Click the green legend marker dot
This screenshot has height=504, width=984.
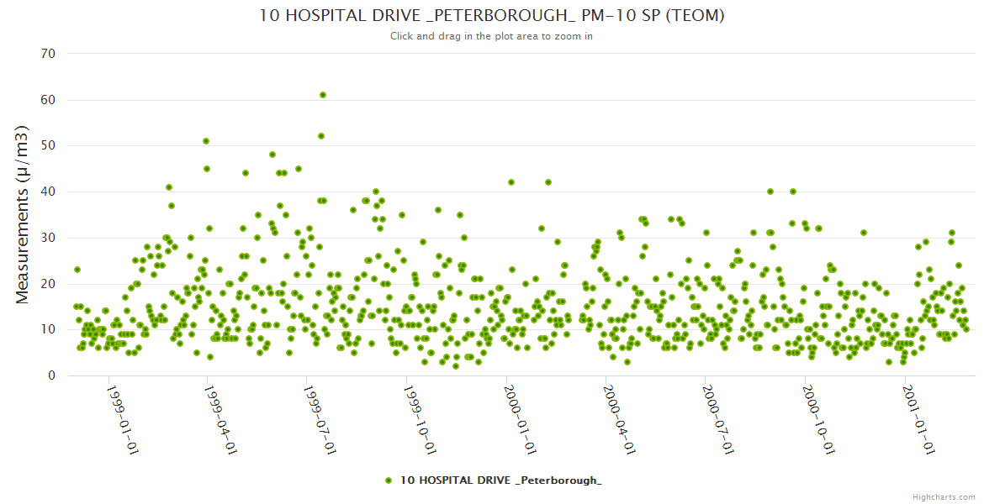388,480
